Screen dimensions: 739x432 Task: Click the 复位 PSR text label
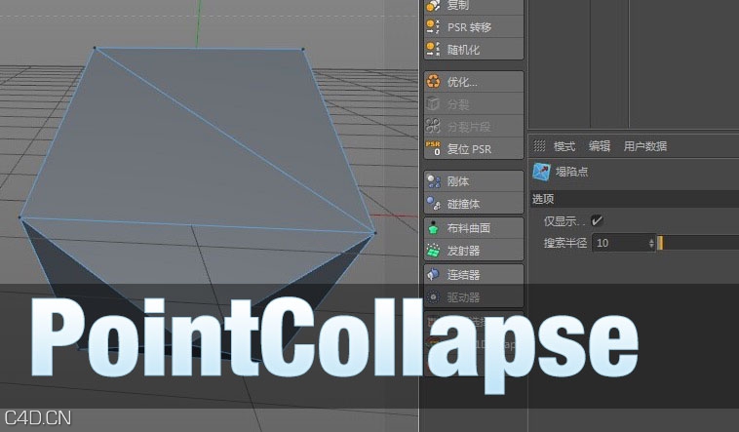coord(469,149)
